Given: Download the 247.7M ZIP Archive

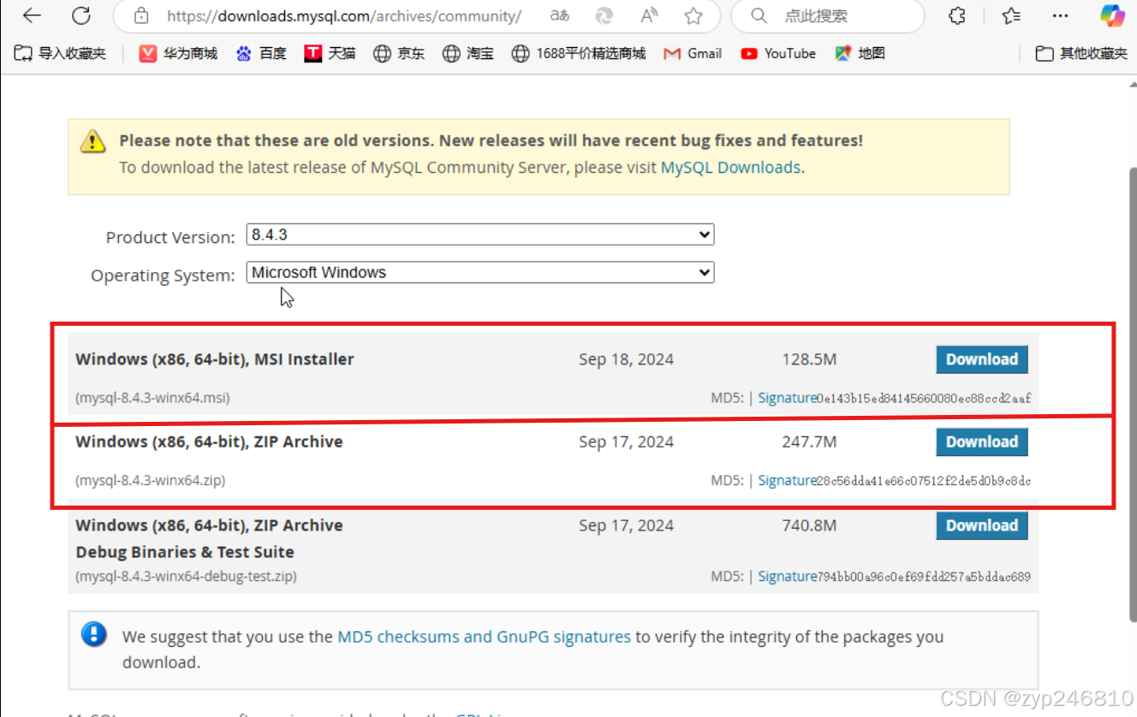Looking at the screenshot, I should pyautogui.click(x=981, y=441).
